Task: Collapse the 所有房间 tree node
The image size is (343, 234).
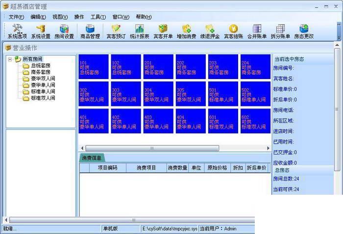Action: pyautogui.click(x=10, y=59)
